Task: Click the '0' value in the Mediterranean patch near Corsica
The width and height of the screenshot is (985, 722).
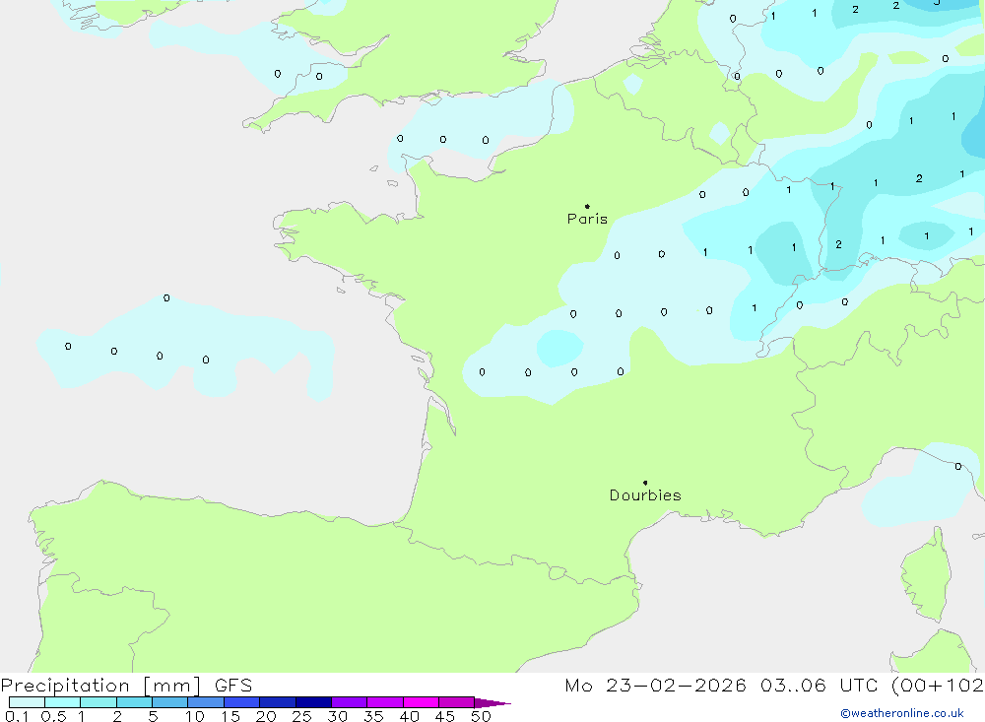Action: point(958,466)
